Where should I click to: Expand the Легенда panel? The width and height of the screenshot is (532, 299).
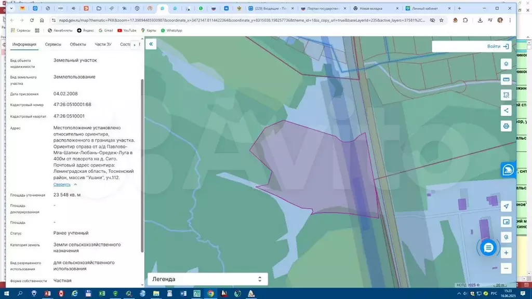[207, 279]
